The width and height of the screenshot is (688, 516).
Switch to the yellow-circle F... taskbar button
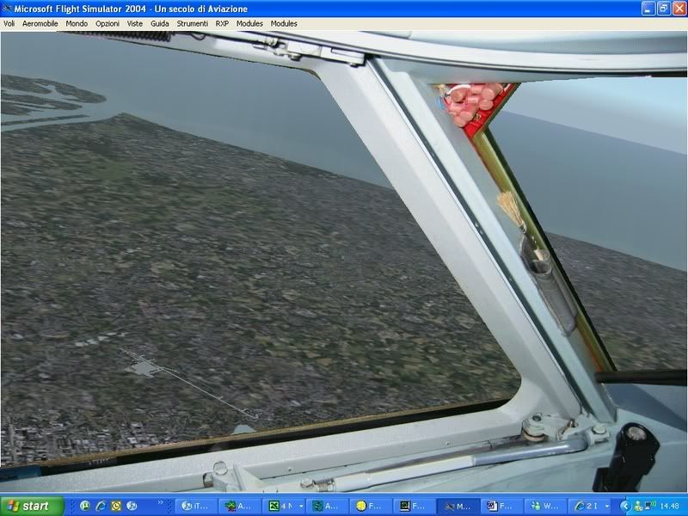[x=370, y=507]
